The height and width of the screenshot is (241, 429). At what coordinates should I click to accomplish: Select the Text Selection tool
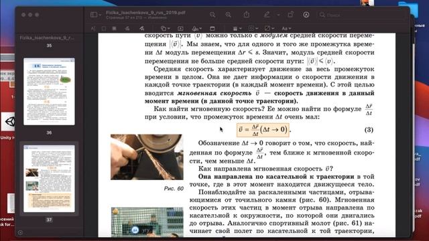(93, 28)
